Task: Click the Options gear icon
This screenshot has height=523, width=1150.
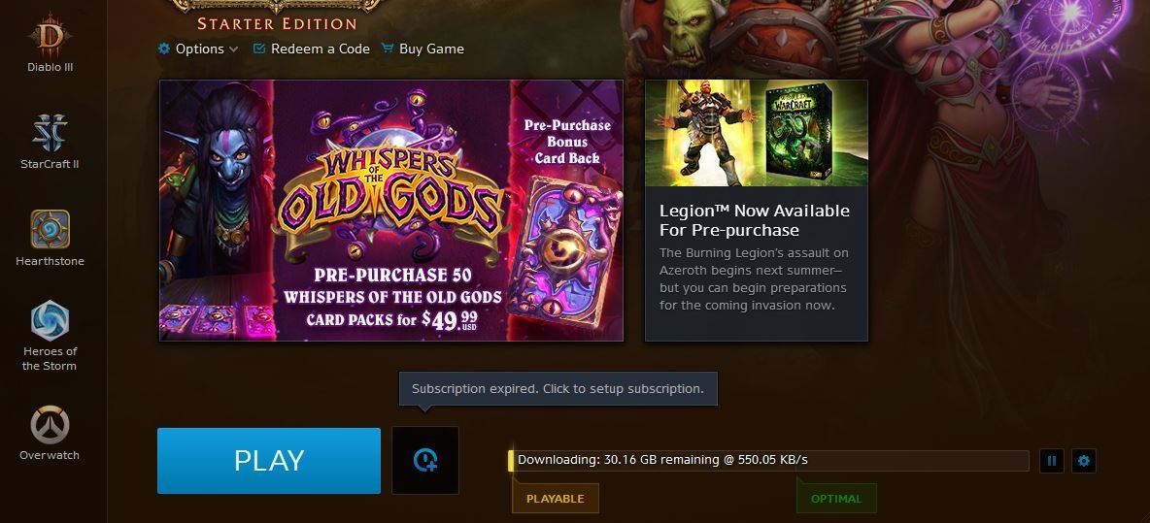Action: tap(164, 49)
